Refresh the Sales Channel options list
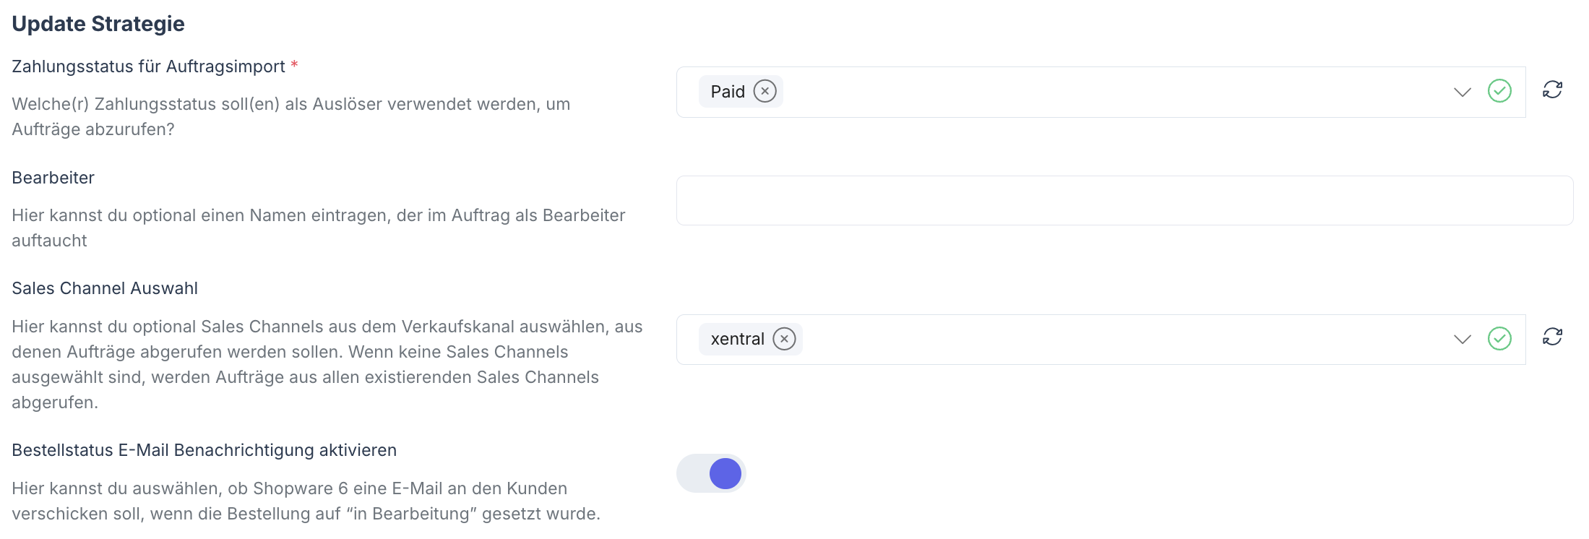Viewport: 1589px width, 539px height. point(1552,337)
